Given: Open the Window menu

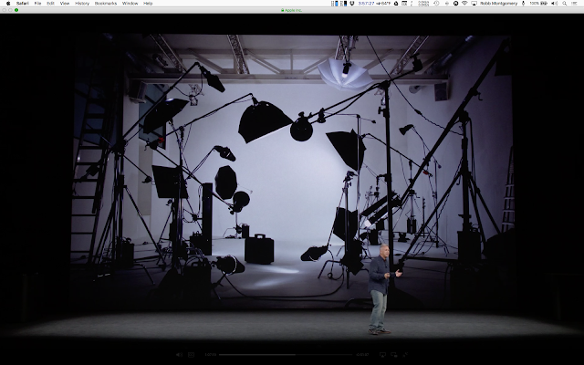Looking at the screenshot, I should [x=130, y=4].
